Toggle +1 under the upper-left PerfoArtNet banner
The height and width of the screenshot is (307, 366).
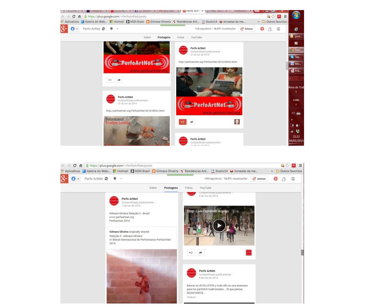[x=110, y=80]
